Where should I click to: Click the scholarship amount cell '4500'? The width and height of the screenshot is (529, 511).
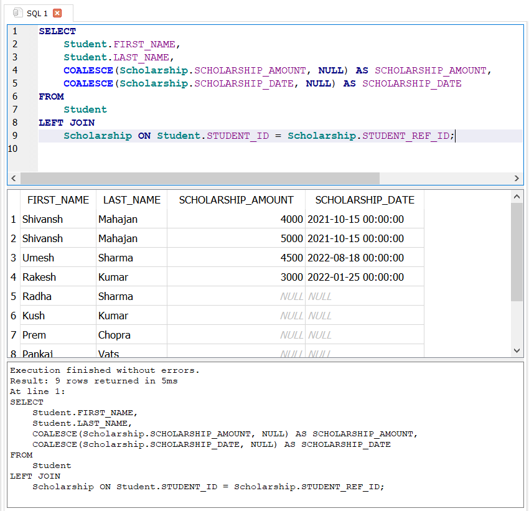[x=236, y=258]
